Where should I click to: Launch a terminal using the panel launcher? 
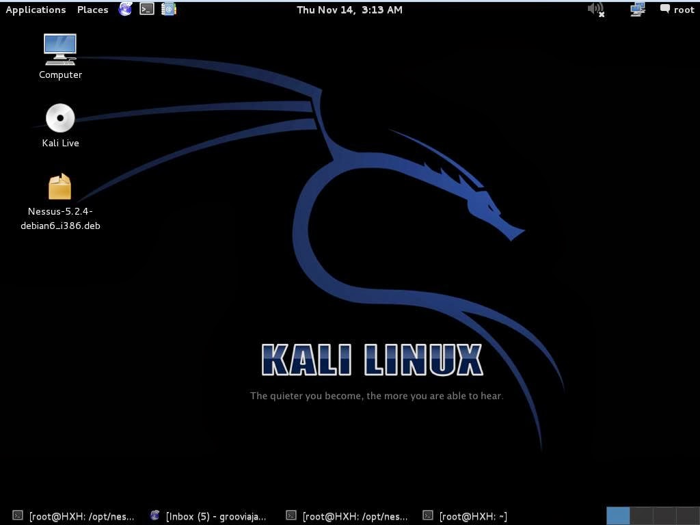pos(147,9)
